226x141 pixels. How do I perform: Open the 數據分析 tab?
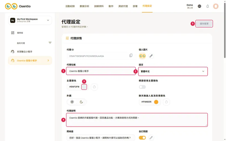tap(84, 6)
